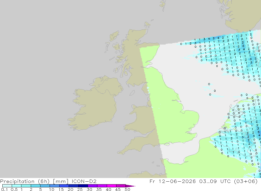Viewport: 261px width, 191px height.
Task: Click the legend swatch between 0.5 and 1
Action: (17, 186)
